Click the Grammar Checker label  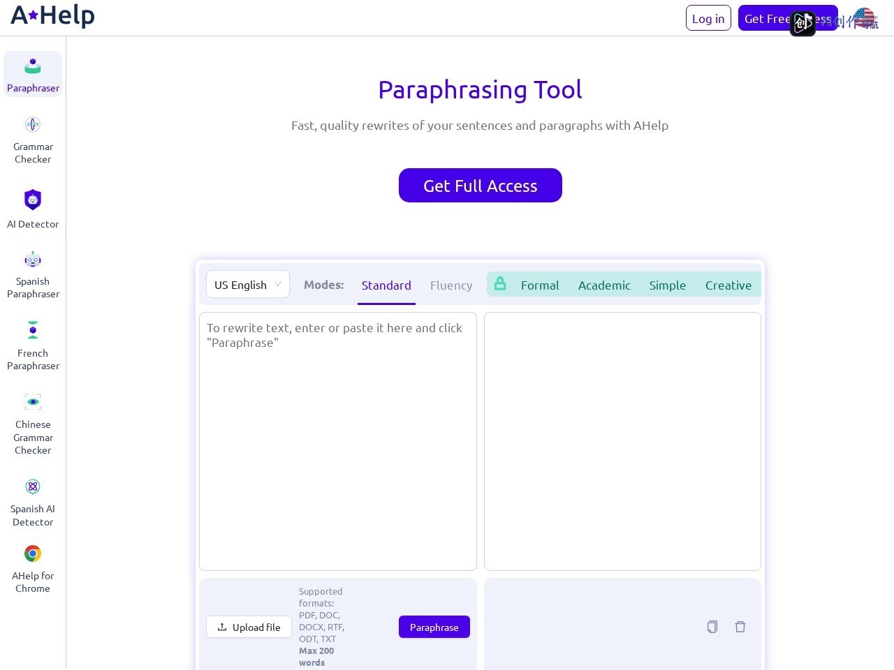tap(33, 153)
